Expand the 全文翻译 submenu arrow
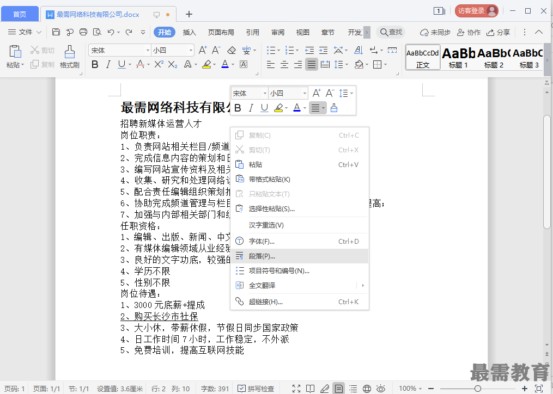This screenshot has height=394, width=553. pyautogui.click(x=363, y=286)
